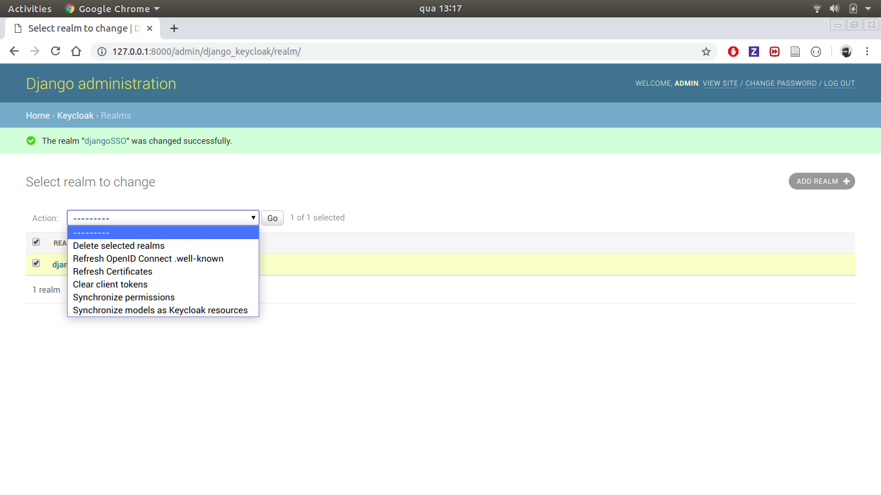Click the 'Select realm to change' heading
Screen dimensions: 881x495
point(90,182)
